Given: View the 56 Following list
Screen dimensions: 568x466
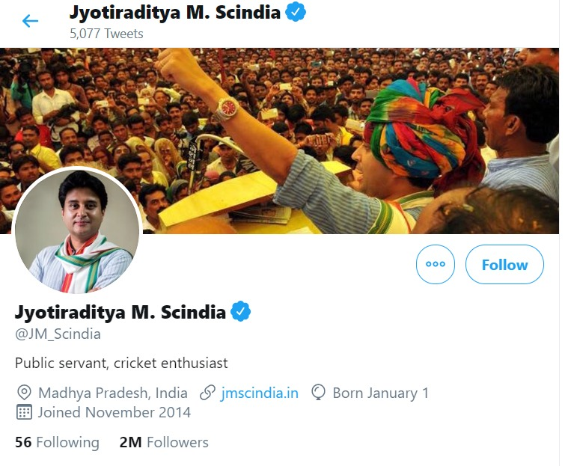Looking at the screenshot, I should tap(57, 442).
